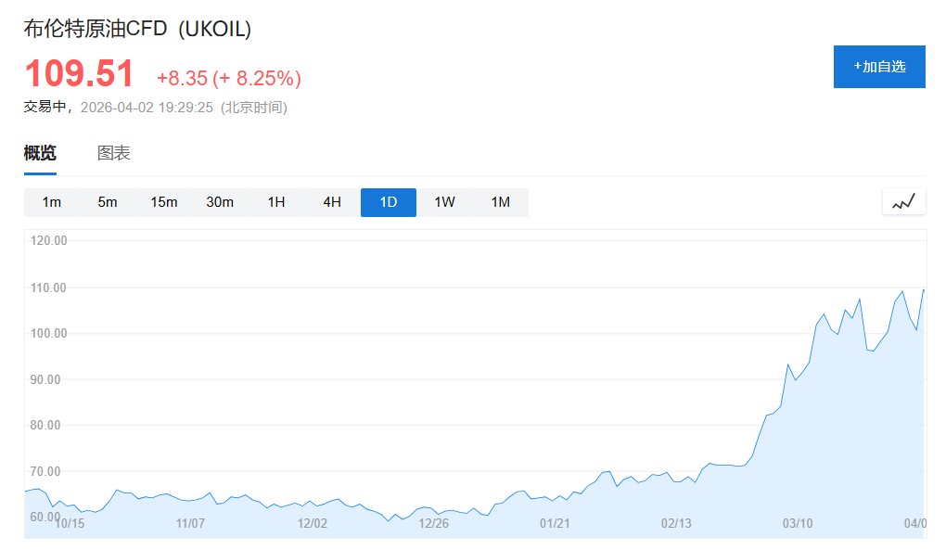Image resolution: width=946 pixels, height=550 pixels.
Task: Switch chart to 1M monthly interval
Action: [501, 202]
